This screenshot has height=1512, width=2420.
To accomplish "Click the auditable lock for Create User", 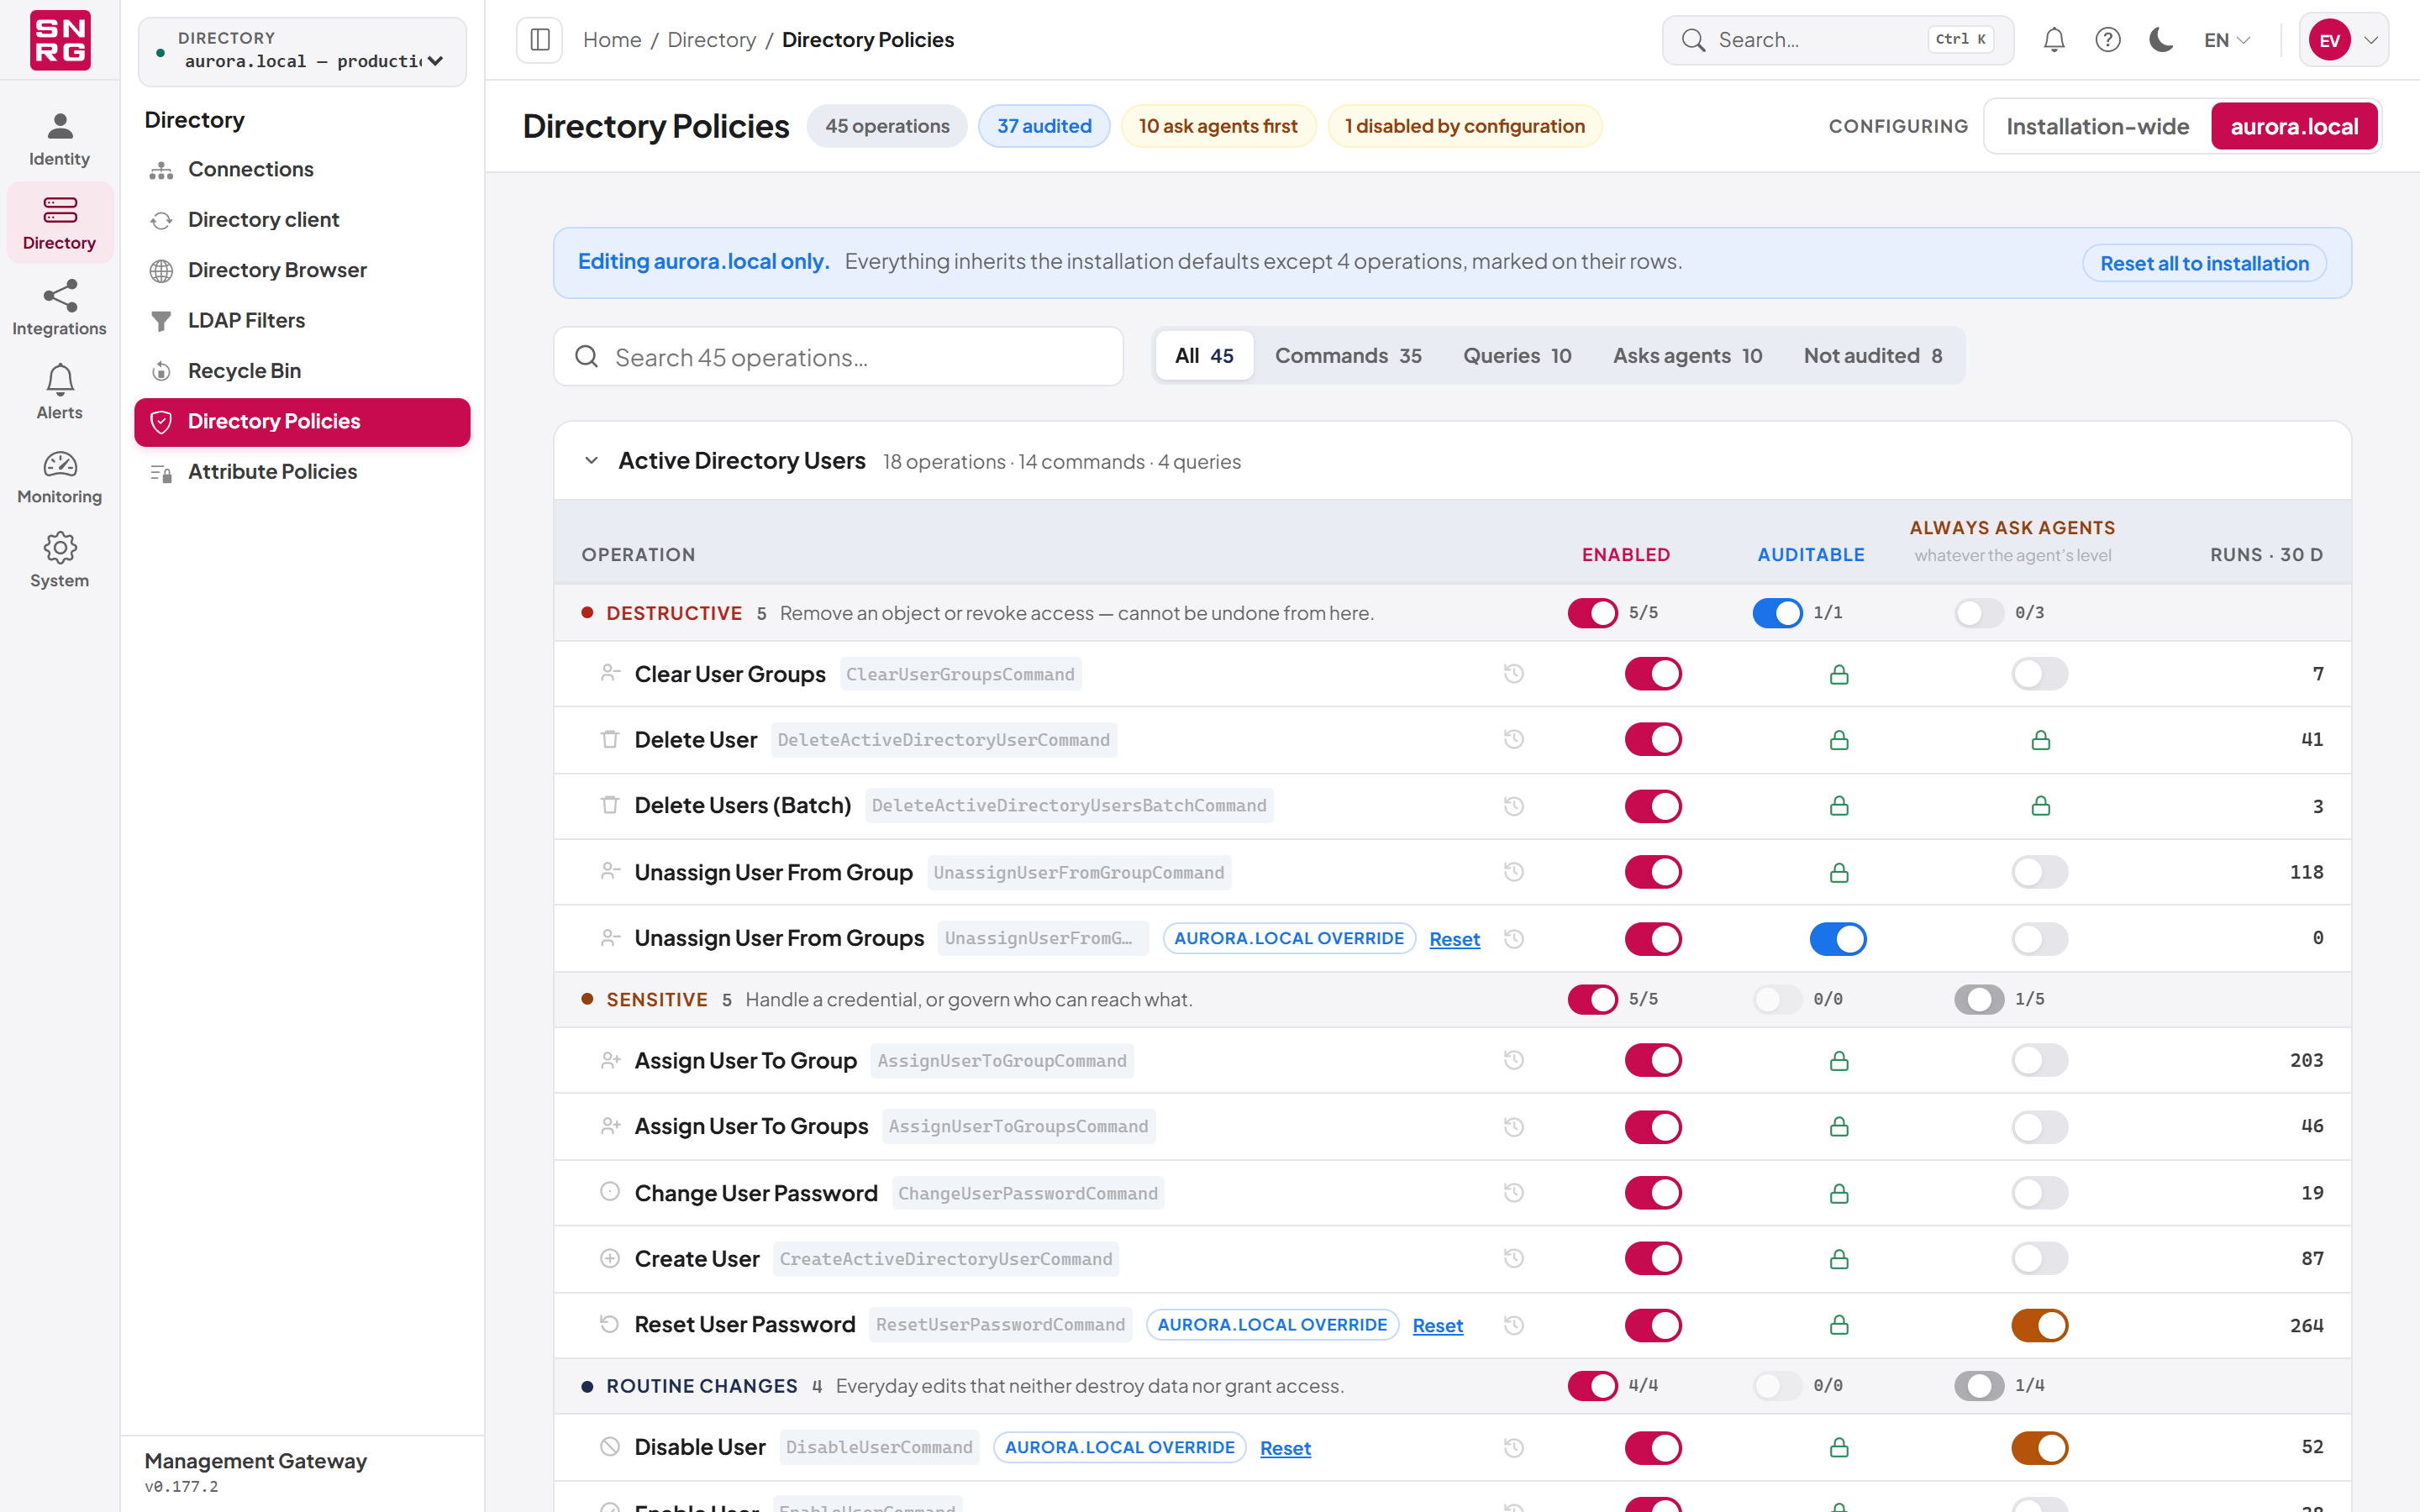I will point(1839,1259).
